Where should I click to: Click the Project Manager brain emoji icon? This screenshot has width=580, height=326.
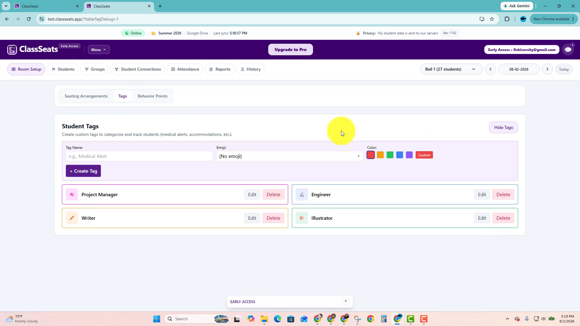click(x=72, y=195)
